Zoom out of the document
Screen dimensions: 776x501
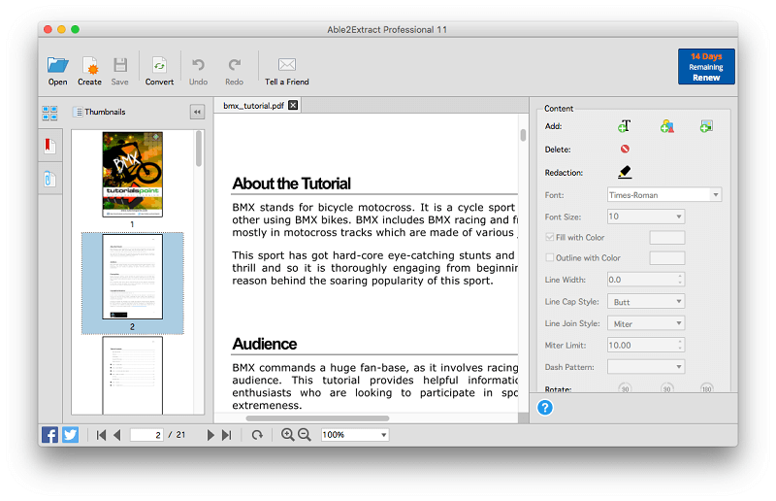click(305, 435)
